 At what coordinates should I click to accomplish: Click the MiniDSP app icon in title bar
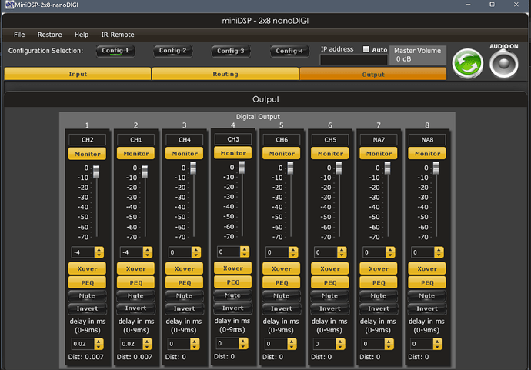[9, 5]
